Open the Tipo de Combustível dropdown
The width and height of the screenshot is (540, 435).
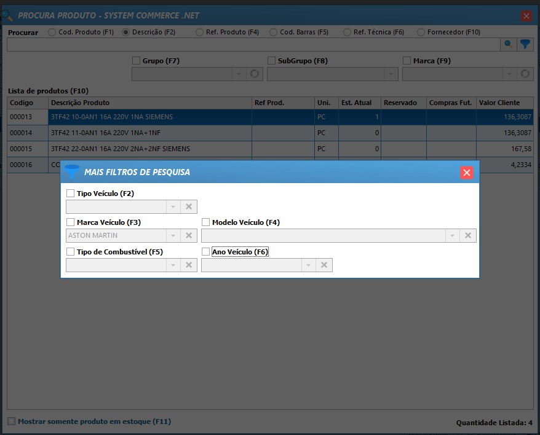173,265
